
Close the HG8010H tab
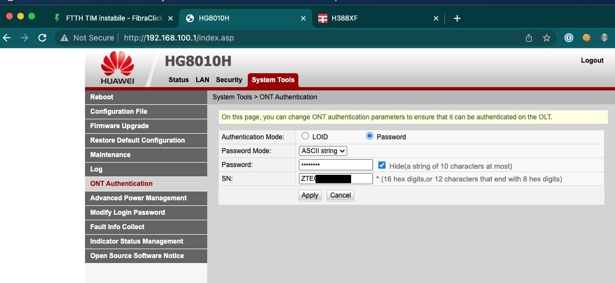(x=303, y=18)
